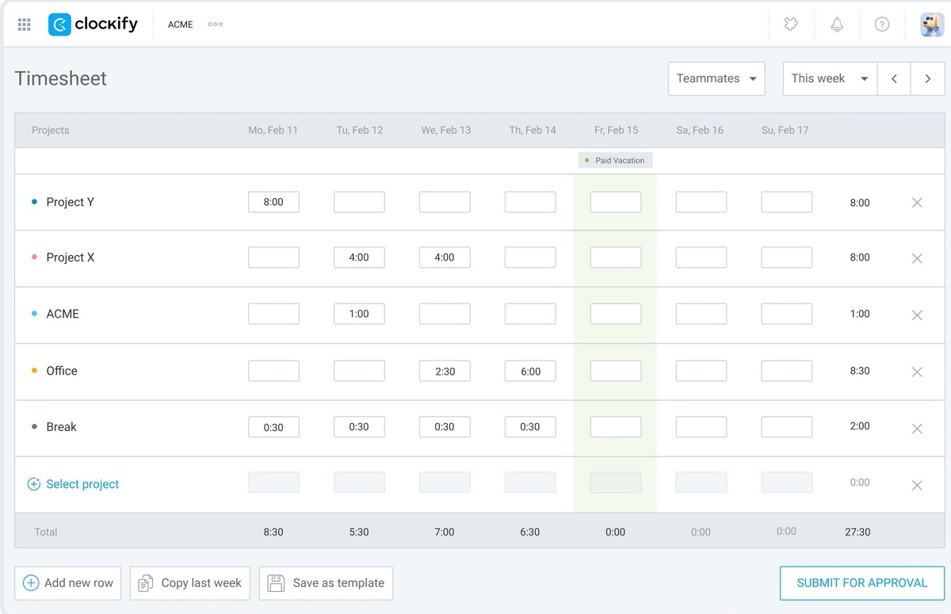
Task: Open help using the question mark icon
Action: pyautogui.click(x=882, y=24)
